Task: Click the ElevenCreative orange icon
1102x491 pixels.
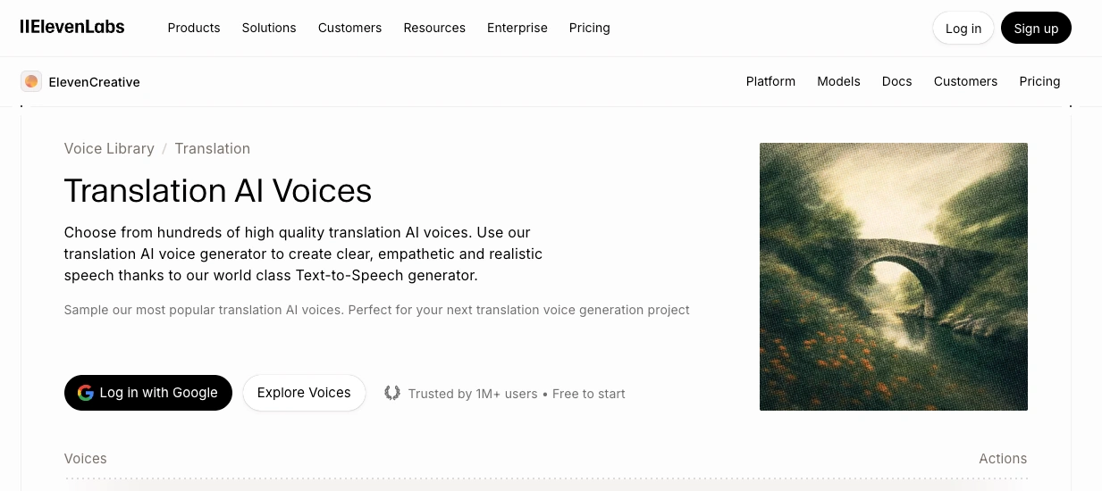Action: point(31,81)
